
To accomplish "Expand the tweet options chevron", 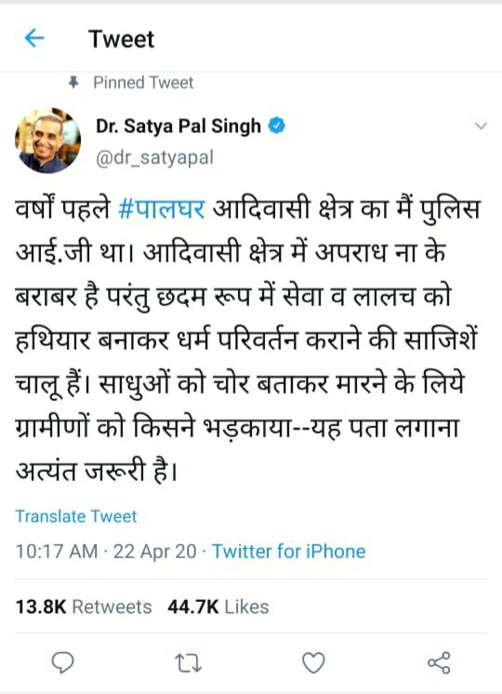I will (481, 127).
